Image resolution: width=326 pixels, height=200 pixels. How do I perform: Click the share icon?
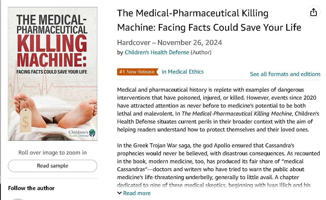click(313, 12)
